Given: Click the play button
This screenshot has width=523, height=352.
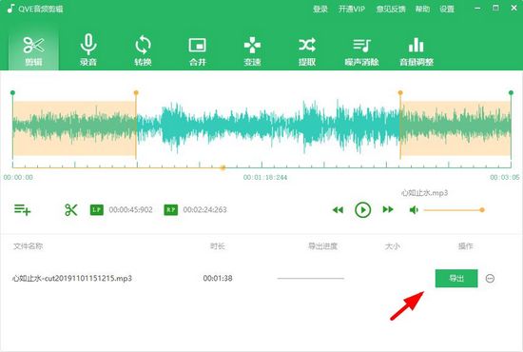Looking at the screenshot, I should (x=363, y=210).
